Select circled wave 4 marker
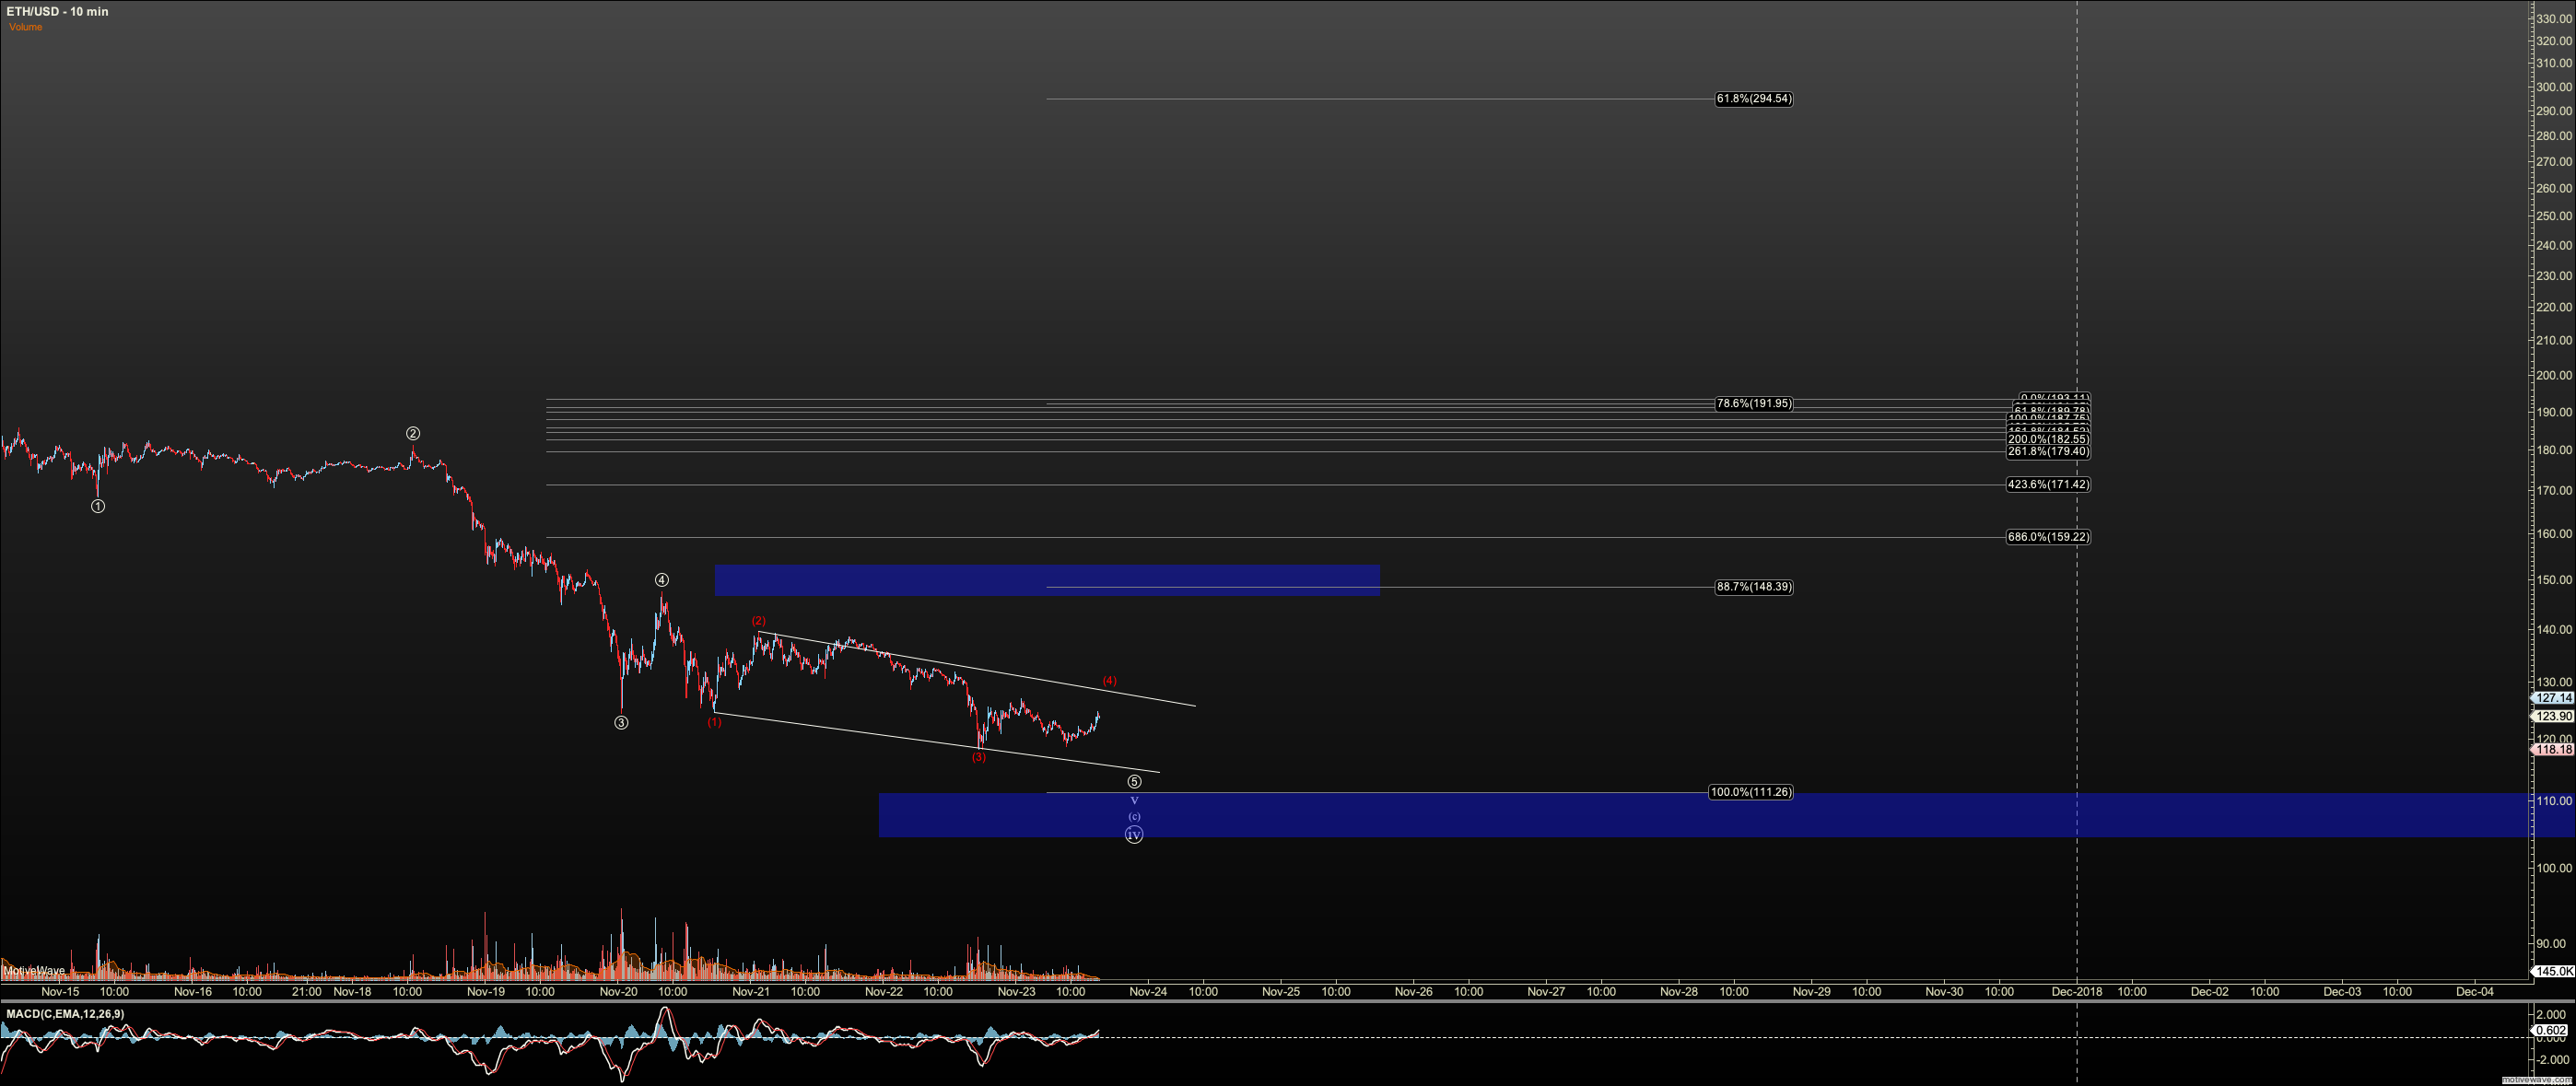This screenshot has height=1086, width=2576. pyautogui.click(x=662, y=580)
